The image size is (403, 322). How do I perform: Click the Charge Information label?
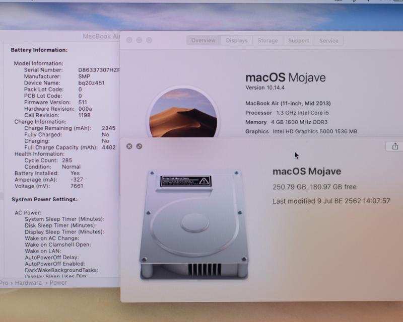click(x=40, y=121)
